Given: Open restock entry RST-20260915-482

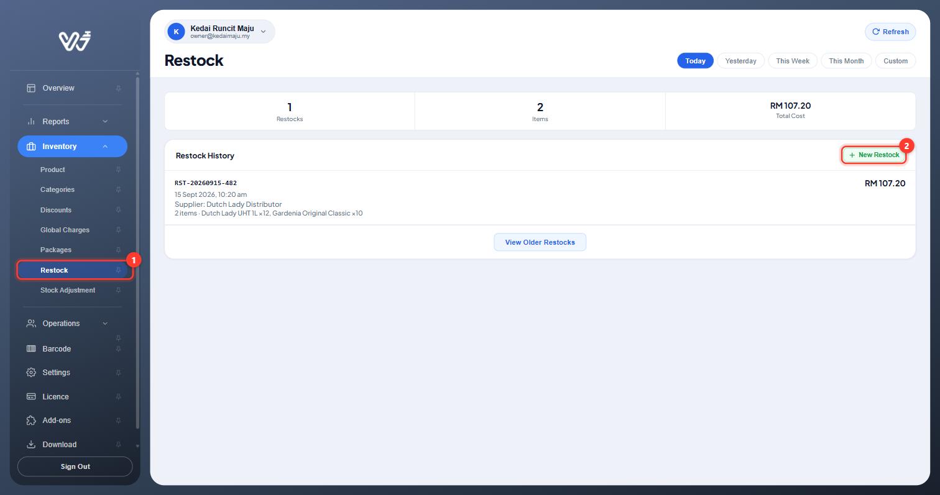Looking at the screenshot, I should 540,198.
